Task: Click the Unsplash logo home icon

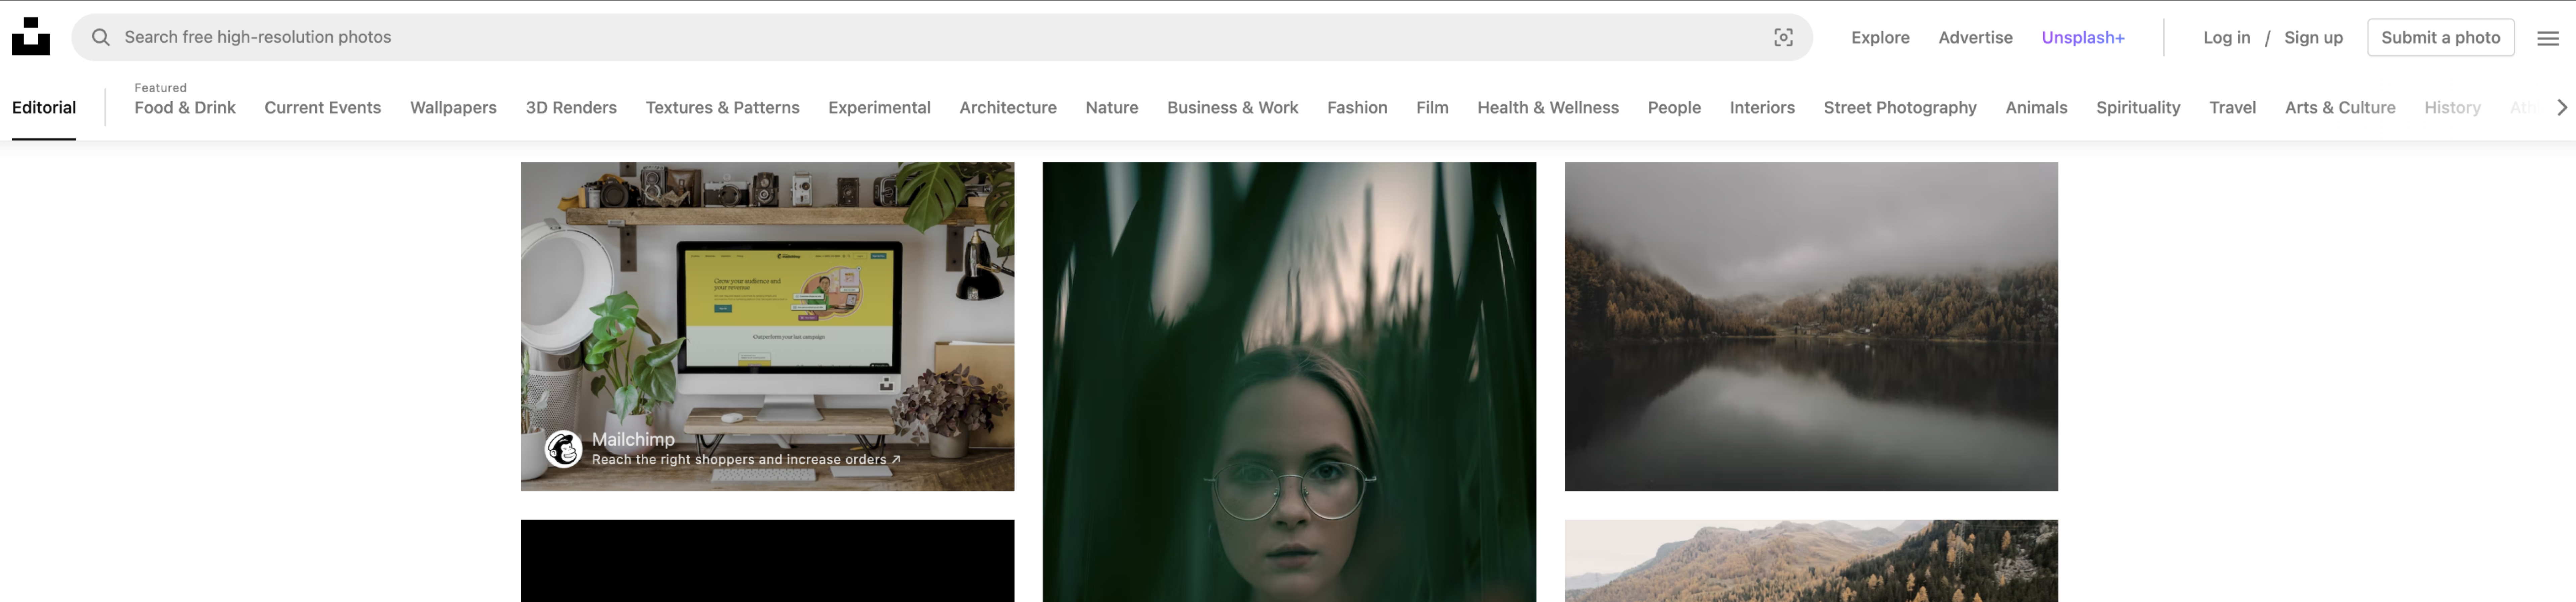Action: click(x=31, y=36)
